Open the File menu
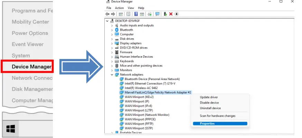This screenshot has height=138, width=302. pos(109,8)
